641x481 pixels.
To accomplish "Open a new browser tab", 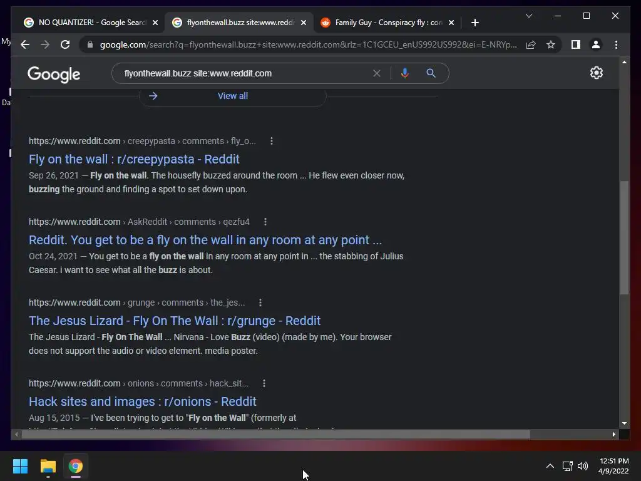I will click(474, 23).
